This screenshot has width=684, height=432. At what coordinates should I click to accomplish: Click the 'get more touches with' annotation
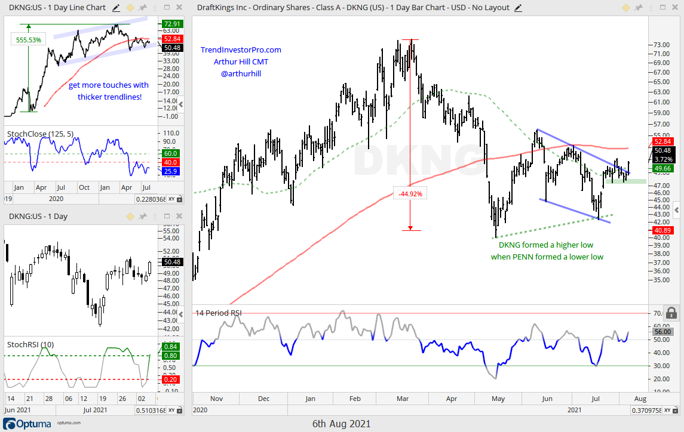point(109,85)
